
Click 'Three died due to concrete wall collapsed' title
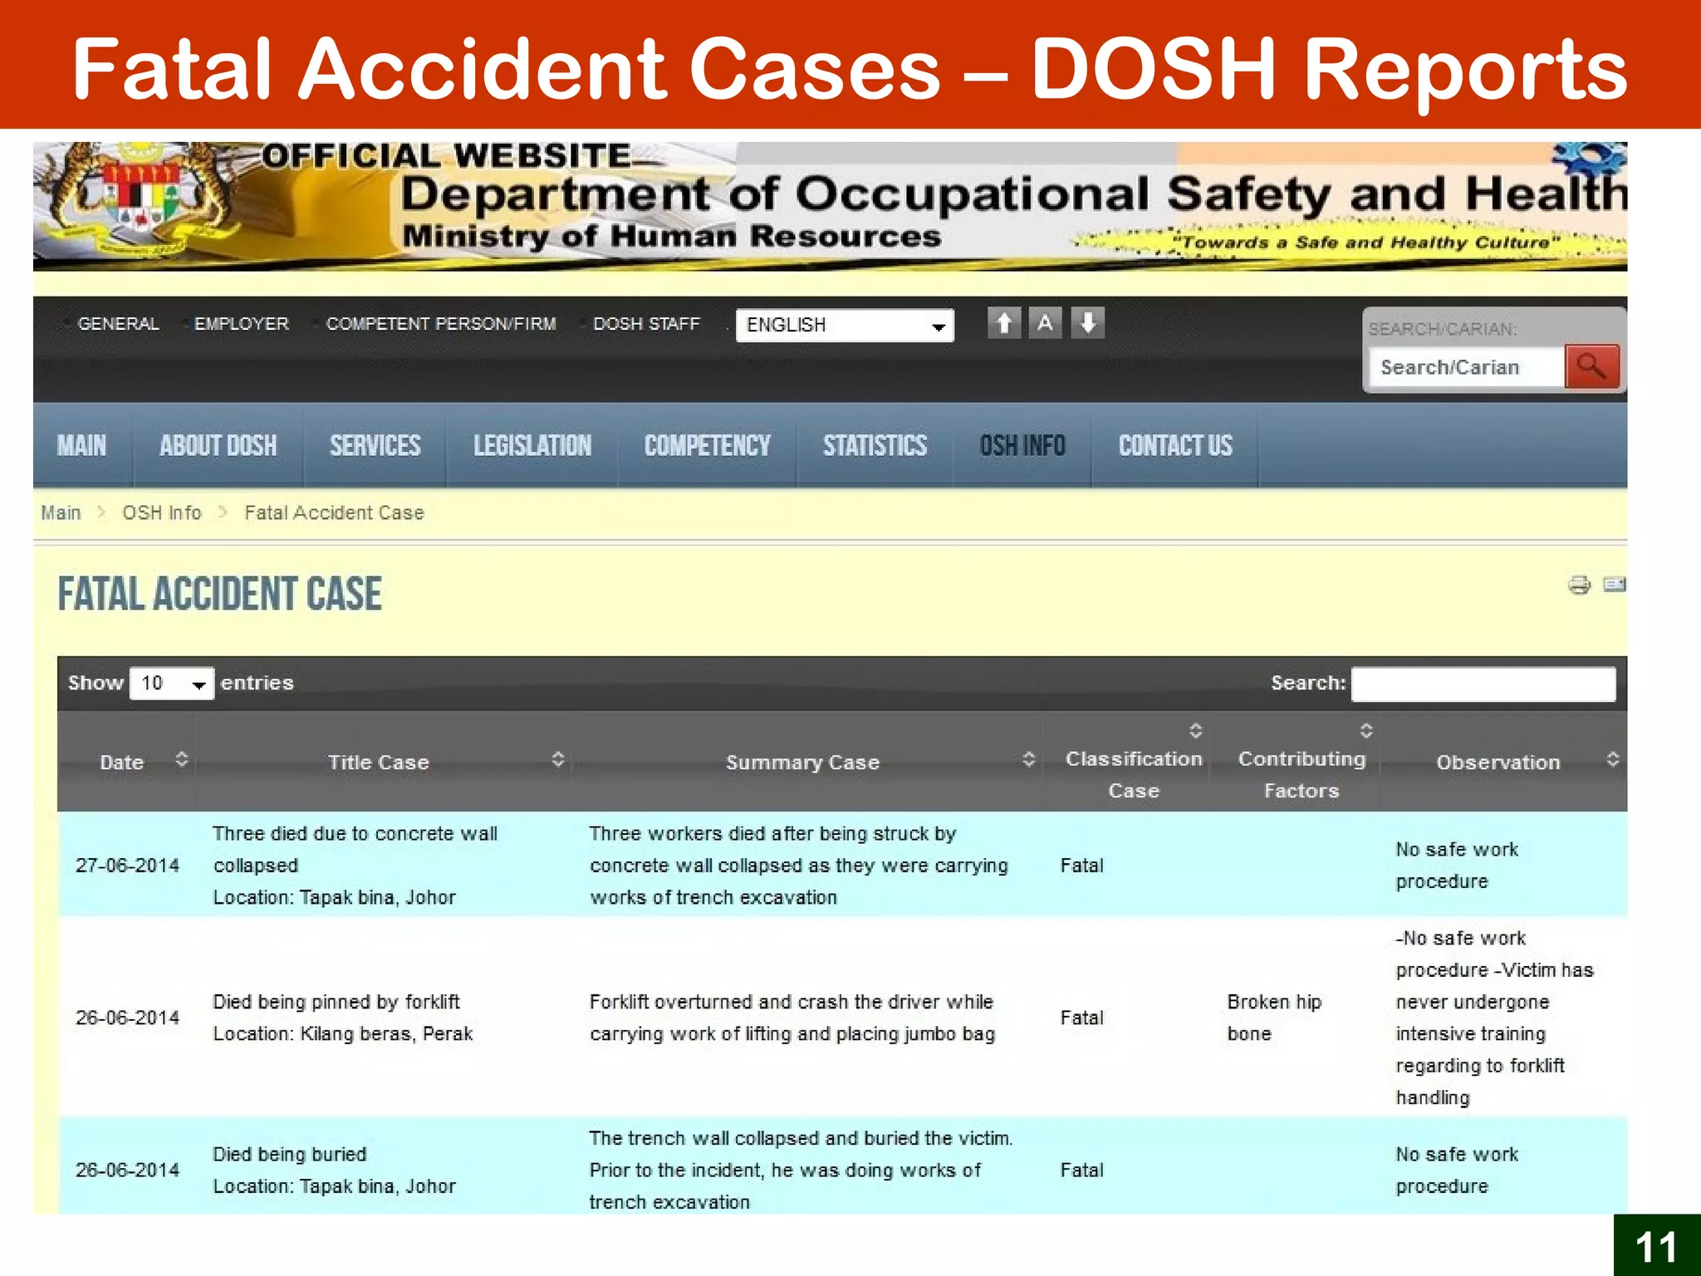[x=355, y=849]
